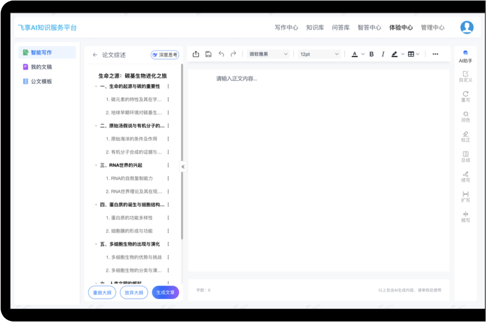Collapse outline panel with double-chevron icon
Image resolution: width=486 pixels, height=322 pixels.
(183, 167)
